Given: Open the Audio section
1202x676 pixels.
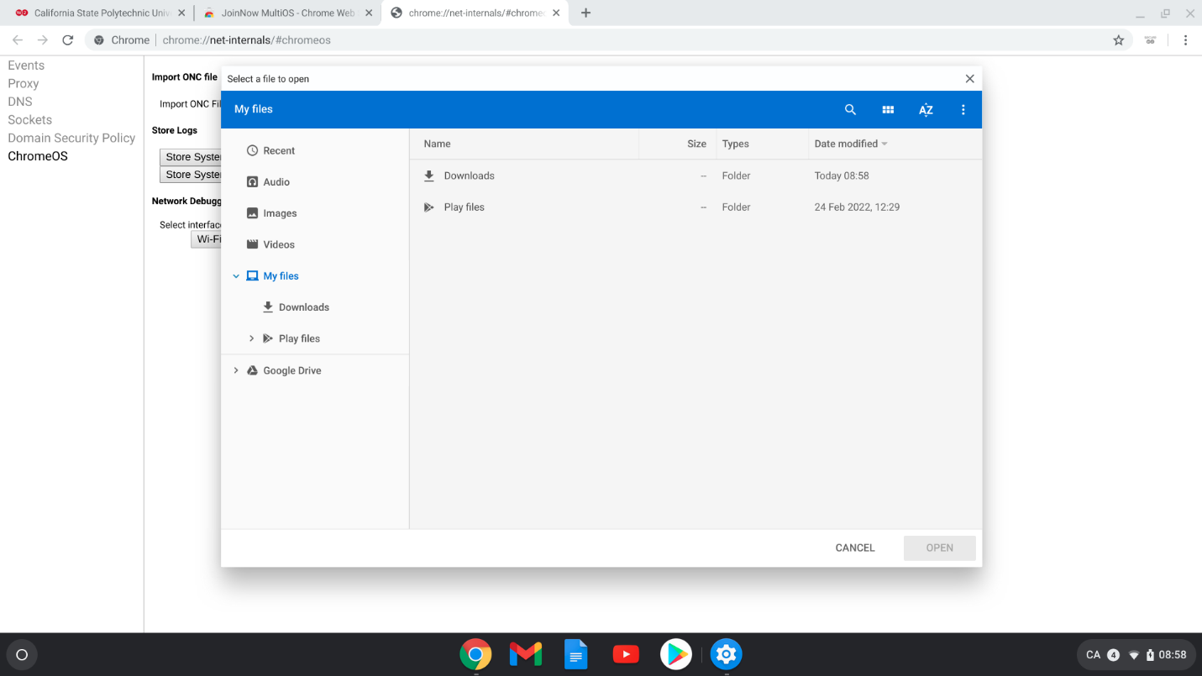Looking at the screenshot, I should tap(277, 181).
